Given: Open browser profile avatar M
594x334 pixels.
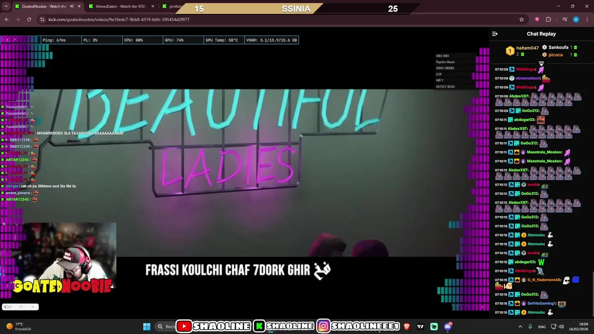Looking at the screenshot, I should tap(576, 19).
